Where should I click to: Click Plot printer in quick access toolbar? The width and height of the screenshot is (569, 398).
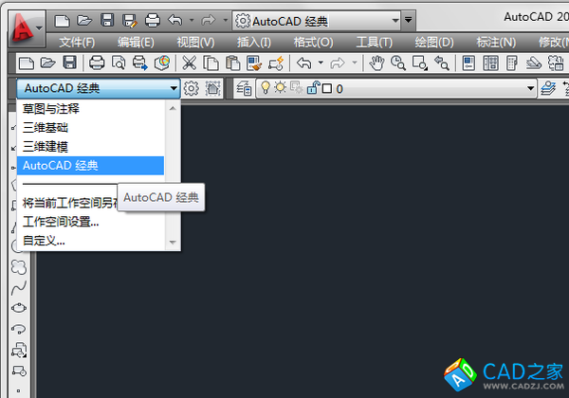tap(153, 21)
